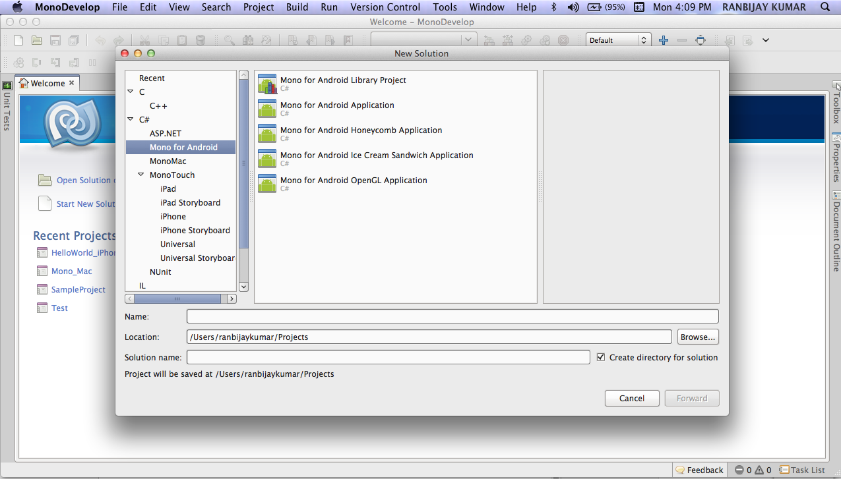Open the Default configuration dropdown
The width and height of the screenshot is (841, 479).
[617, 40]
